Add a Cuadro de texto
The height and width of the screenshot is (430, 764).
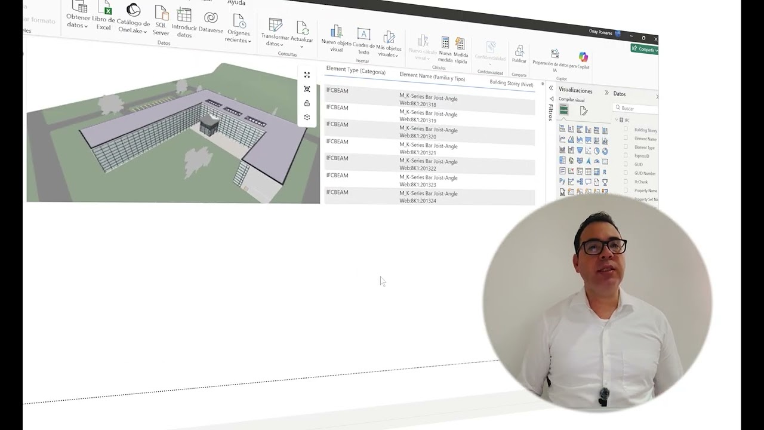[363, 41]
